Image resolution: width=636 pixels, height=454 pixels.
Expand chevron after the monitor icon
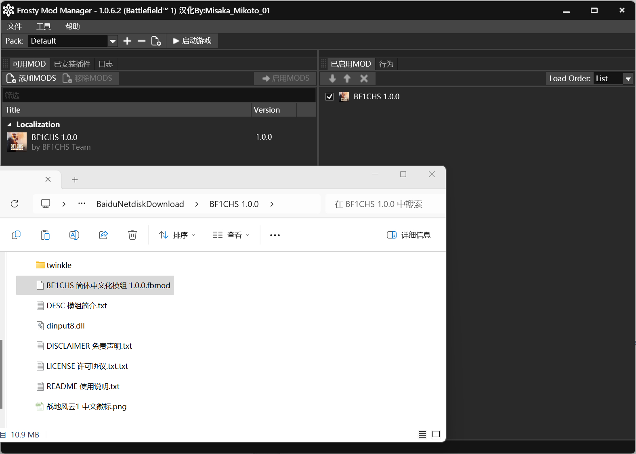click(x=64, y=204)
